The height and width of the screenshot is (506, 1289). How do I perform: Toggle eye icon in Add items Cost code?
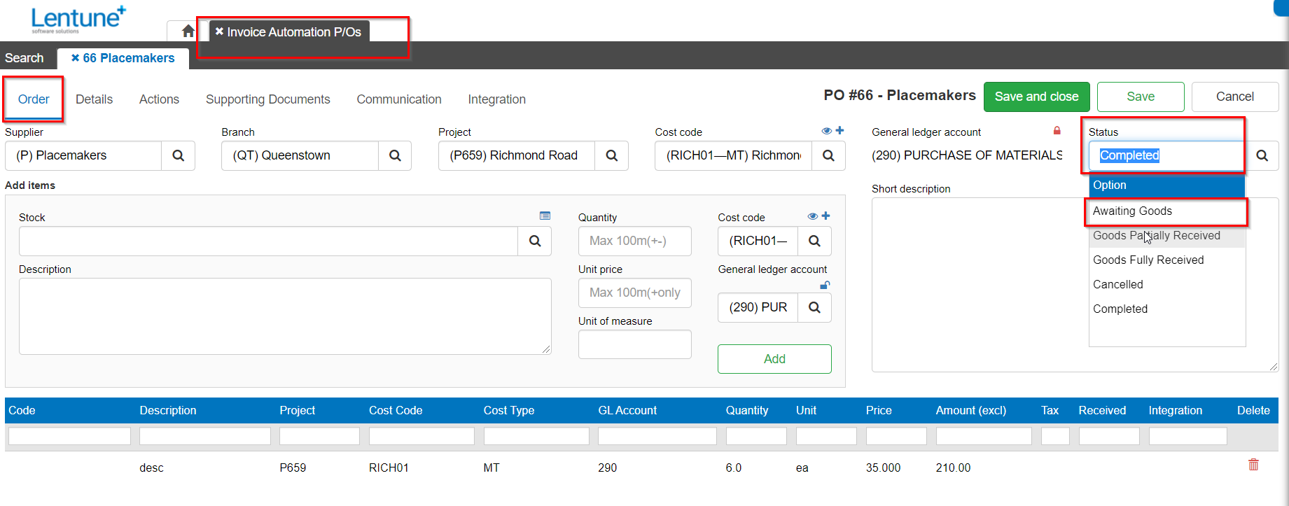812,216
